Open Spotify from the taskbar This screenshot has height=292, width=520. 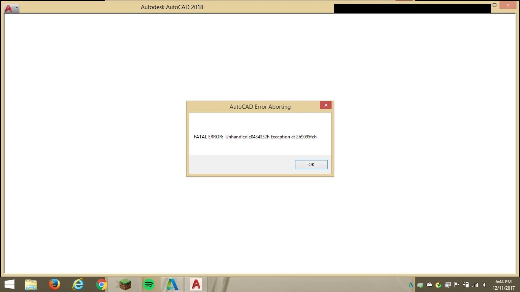point(149,284)
